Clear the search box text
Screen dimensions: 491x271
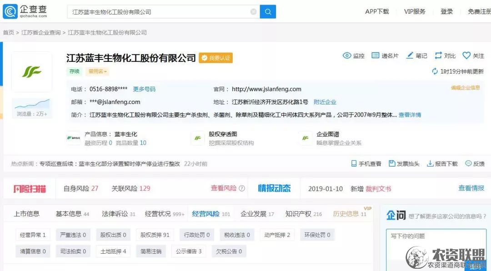[x=253, y=12]
